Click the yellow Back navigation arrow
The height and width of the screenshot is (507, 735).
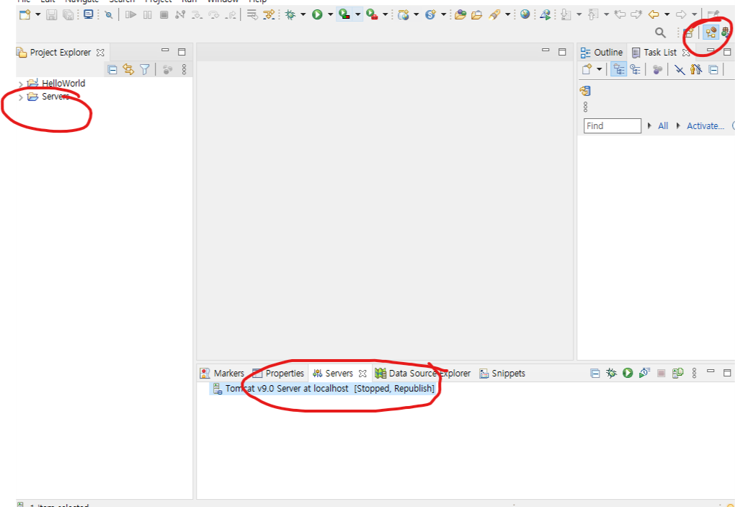(654, 15)
